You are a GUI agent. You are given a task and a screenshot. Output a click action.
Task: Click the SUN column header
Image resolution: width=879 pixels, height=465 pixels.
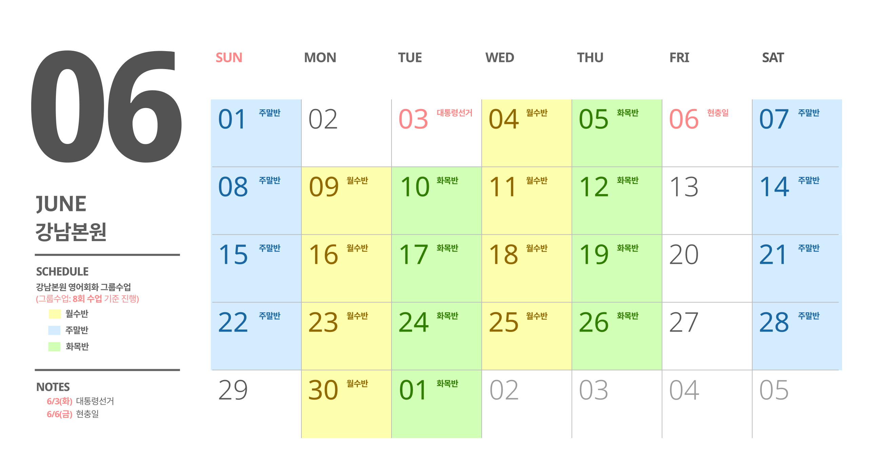pyautogui.click(x=229, y=58)
